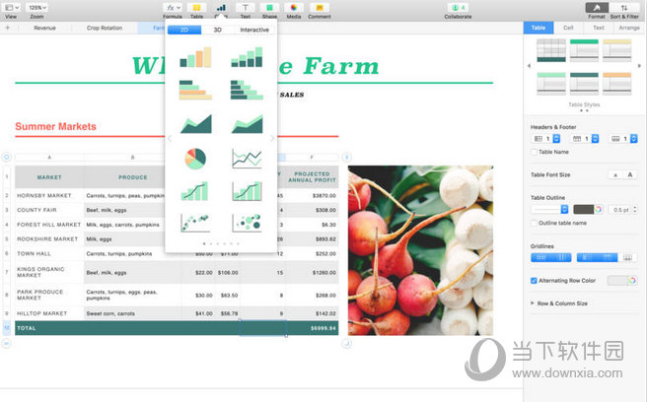647x402 pixels.
Task: Insert the mixed column-line chart
Action: tap(194, 191)
